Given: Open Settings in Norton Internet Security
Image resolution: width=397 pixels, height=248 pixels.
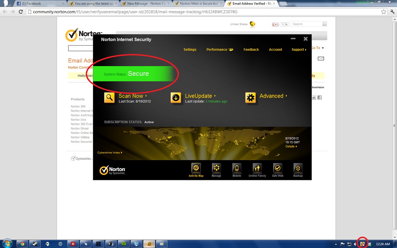Looking at the screenshot, I should click(190, 50).
